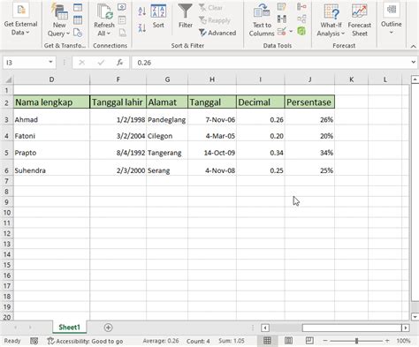Click the Insert Function fx icon
419x347 pixels.
point(119,63)
